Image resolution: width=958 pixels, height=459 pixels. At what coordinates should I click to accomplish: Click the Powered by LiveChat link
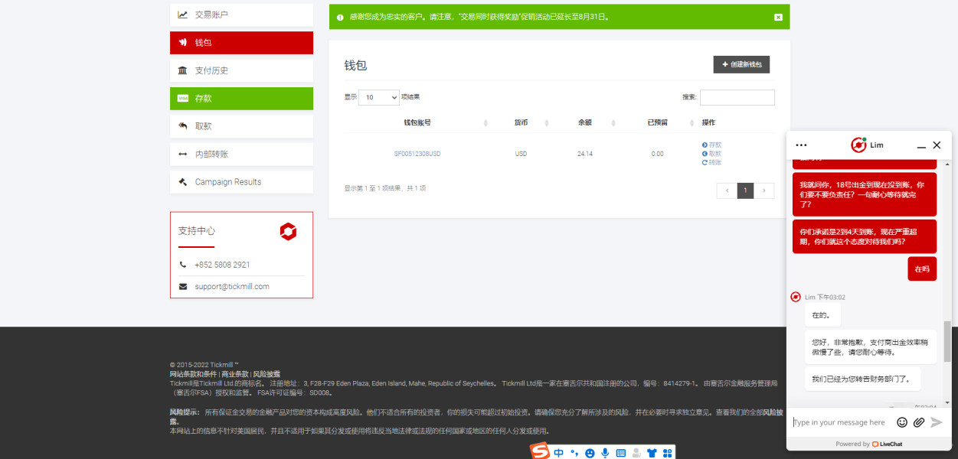pos(868,444)
